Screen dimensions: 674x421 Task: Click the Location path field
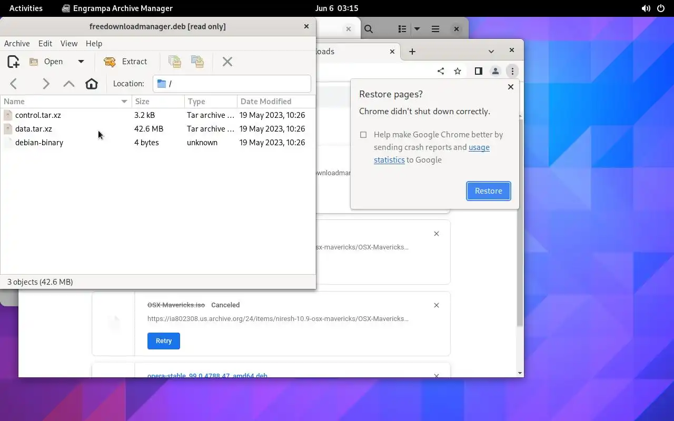(x=232, y=84)
